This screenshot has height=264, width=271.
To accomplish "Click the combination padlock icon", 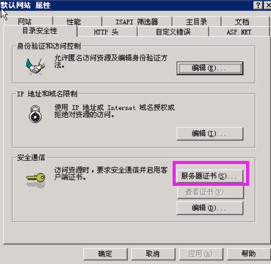I will [35, 114].
